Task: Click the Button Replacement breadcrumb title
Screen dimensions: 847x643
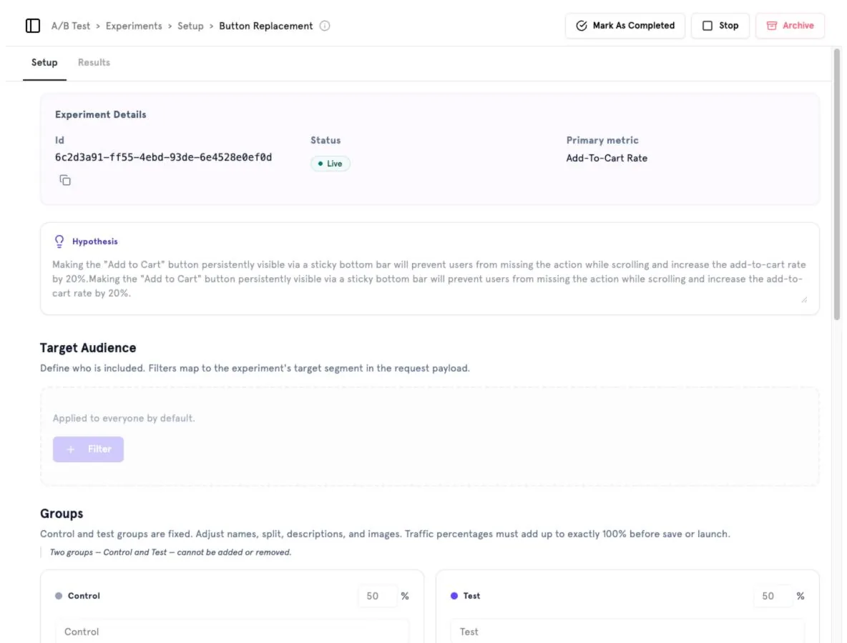Action: 266,26
